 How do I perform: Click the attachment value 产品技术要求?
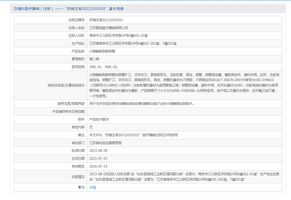[x=99, y=119]
